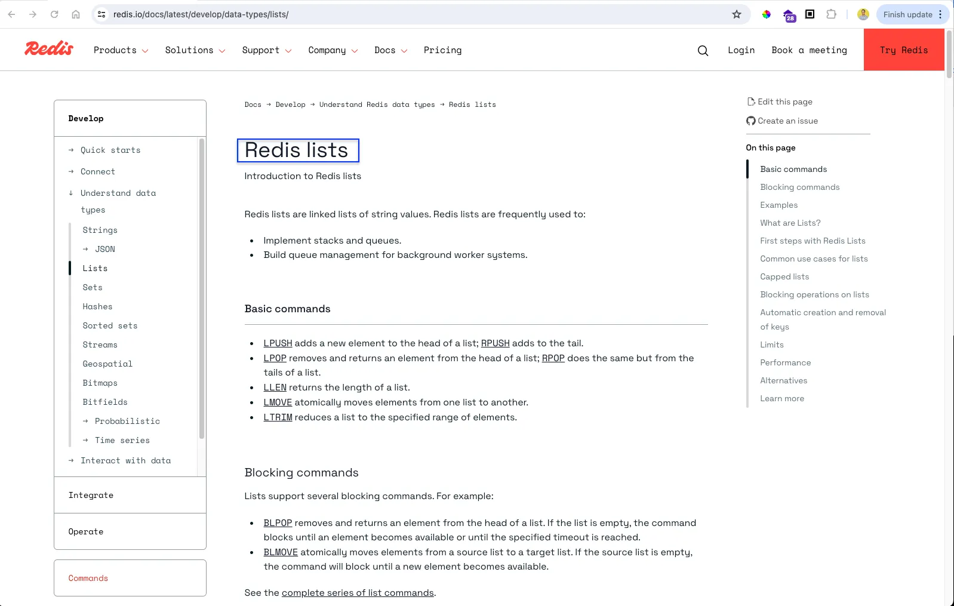This screenshot has width=954, height=606.
Task: Open the Pricing page
Action: (x=442, y=50)
